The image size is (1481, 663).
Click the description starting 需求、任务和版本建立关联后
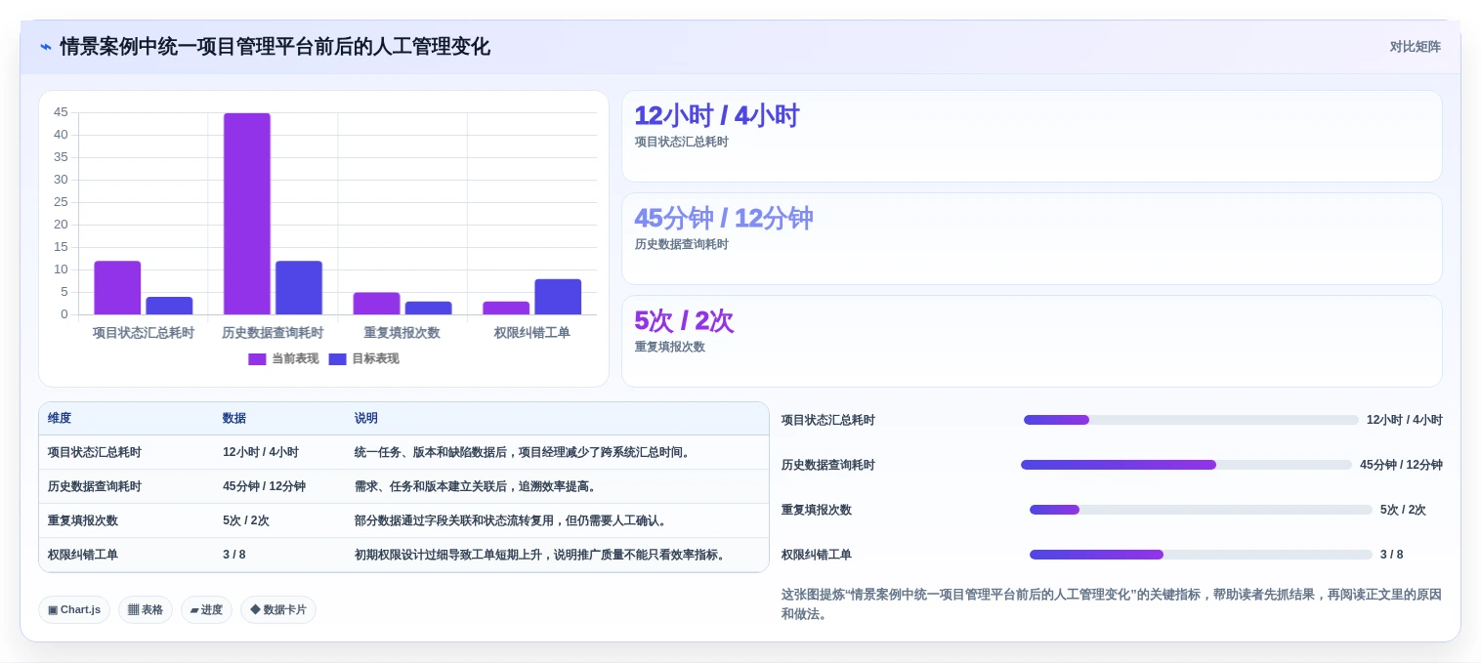[477, 486]
